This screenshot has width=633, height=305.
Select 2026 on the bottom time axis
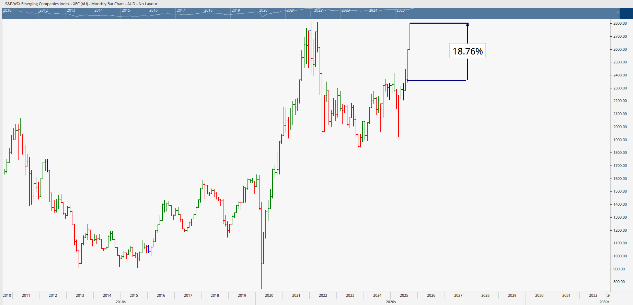(431, 295)
